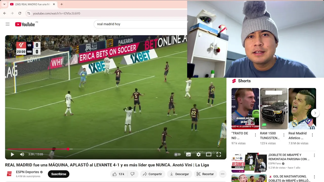The image size is (324, 182).
Task: Click the 3:39 / 13:05 time display
Action: point(36,154)
